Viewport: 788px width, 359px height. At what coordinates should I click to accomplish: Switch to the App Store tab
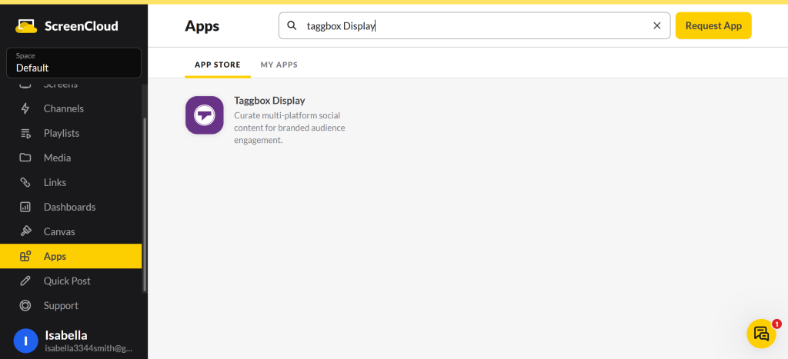[218, 65]
